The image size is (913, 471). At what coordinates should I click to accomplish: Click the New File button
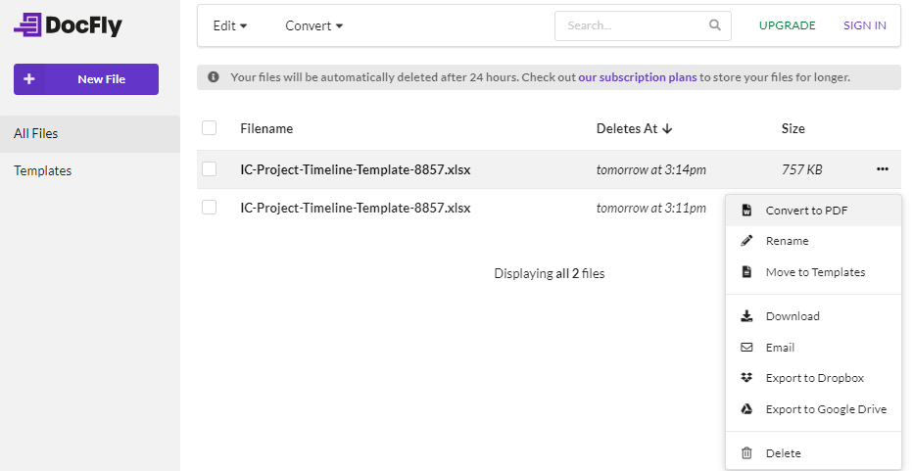point(86,79)
